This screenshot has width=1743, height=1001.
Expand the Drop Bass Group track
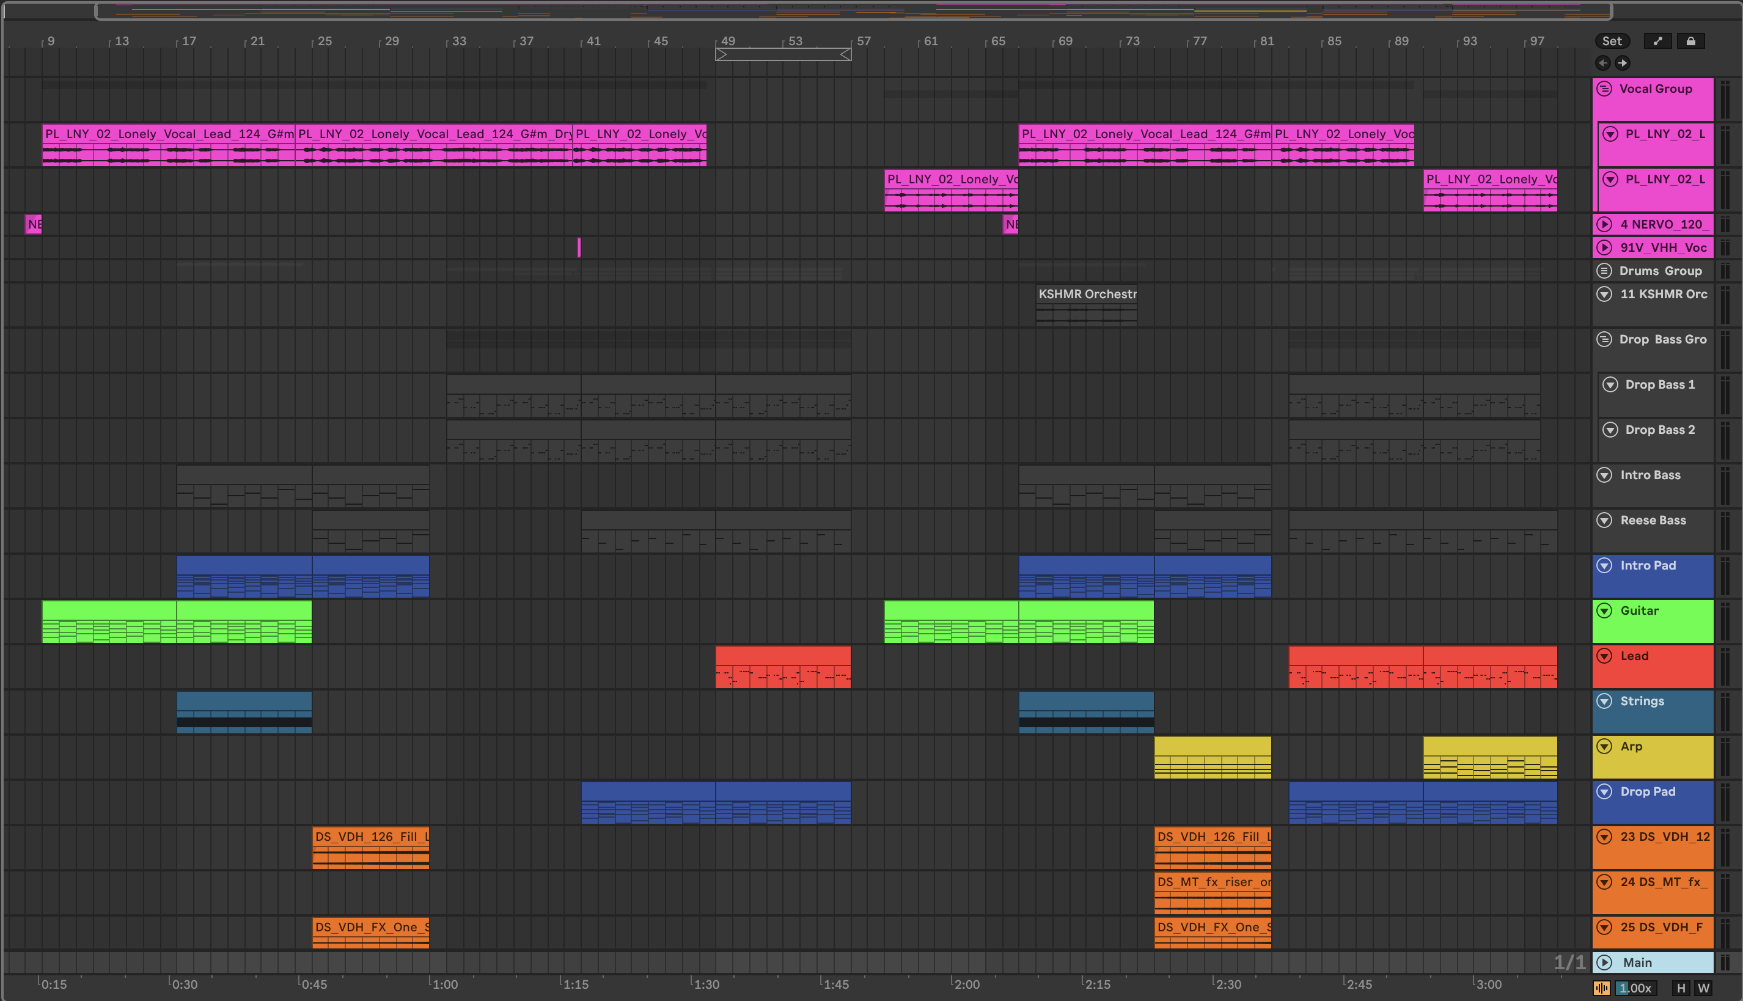click(x=1604, y=340)
